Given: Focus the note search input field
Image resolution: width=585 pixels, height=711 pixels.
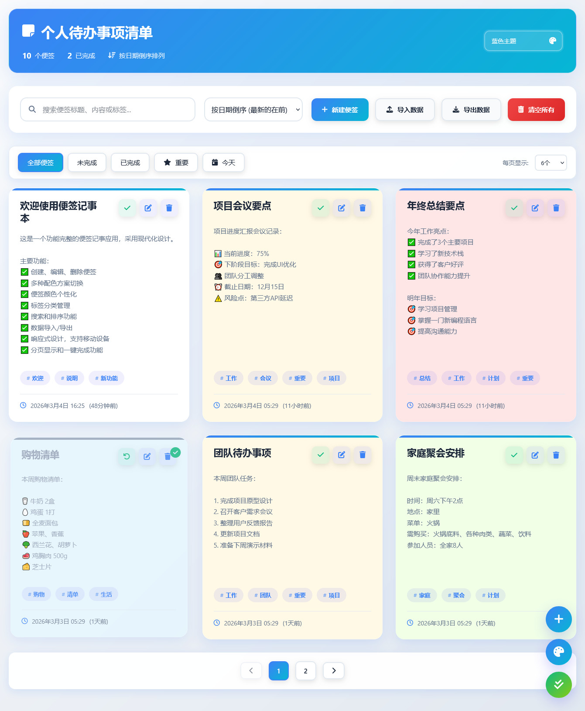Looking at the screenshot, I should 113,110.
